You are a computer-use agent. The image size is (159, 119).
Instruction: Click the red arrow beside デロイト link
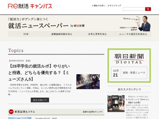click(127, 99)
